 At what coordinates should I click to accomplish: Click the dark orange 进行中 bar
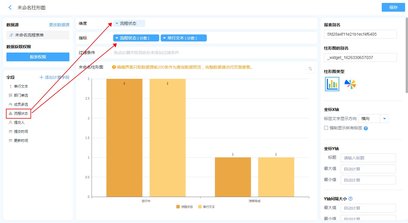tap(124, 137)
